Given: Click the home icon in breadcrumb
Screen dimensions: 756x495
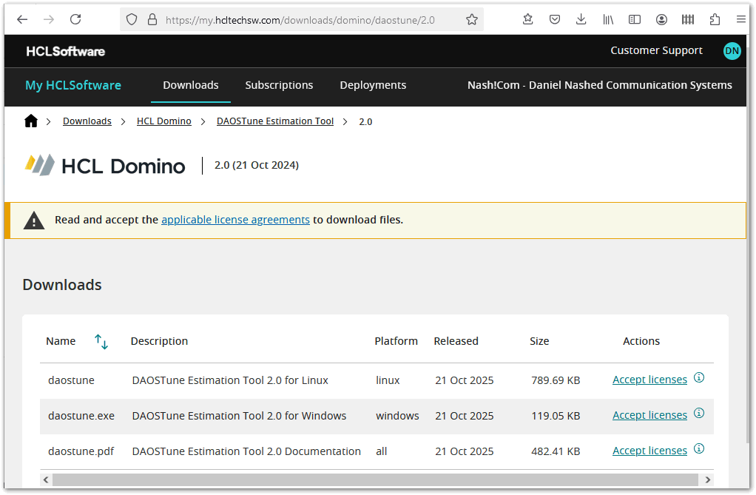Looking at the screenshot, I should point(31,121).
